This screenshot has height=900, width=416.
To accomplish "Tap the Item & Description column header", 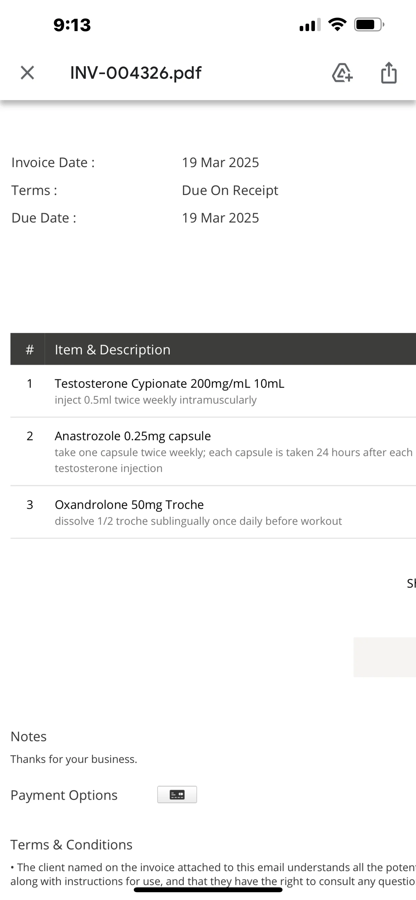I will [x=112, y=349].
